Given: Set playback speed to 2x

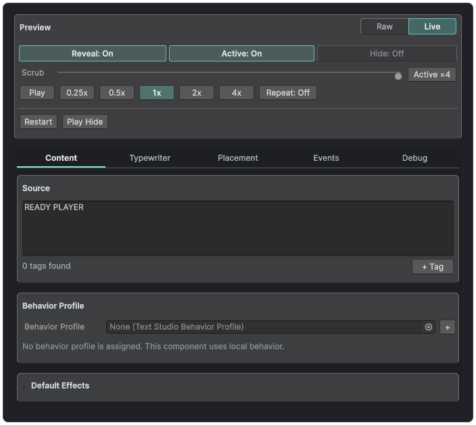Looking at the screenshot, I should point(197,93).
